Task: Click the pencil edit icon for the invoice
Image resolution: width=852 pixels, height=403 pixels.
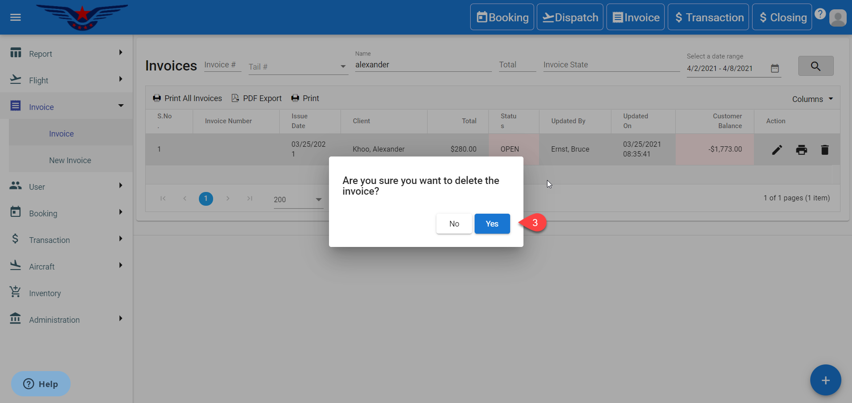Action: [x=777, y=150]
